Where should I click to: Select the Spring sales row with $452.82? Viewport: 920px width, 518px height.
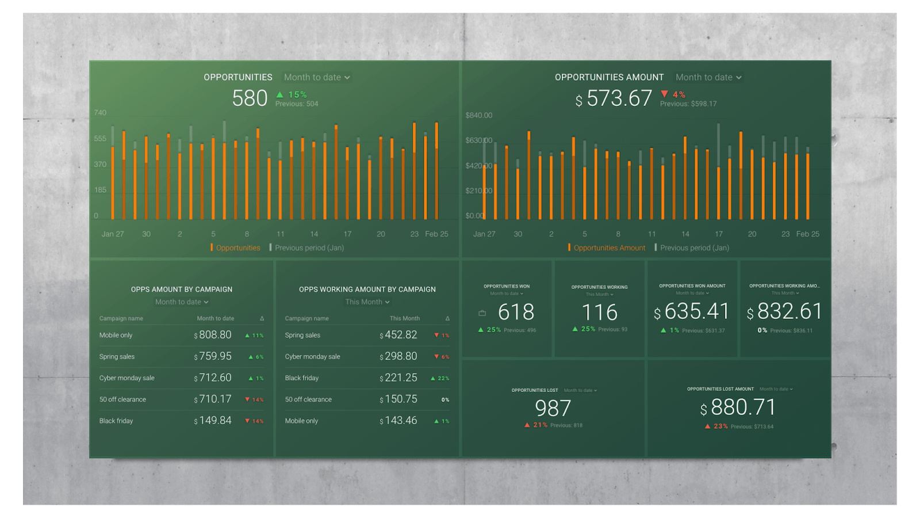click(x=367, y=335)
